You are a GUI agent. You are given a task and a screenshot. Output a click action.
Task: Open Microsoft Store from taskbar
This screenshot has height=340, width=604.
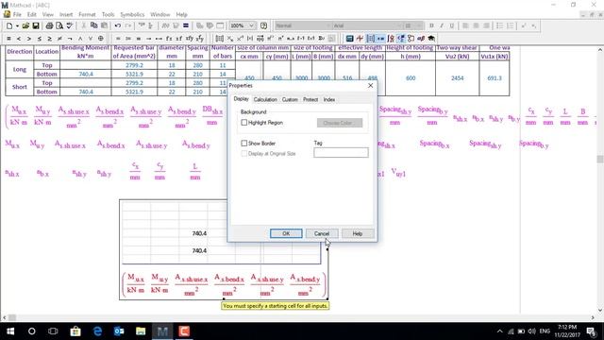(75, 331)
